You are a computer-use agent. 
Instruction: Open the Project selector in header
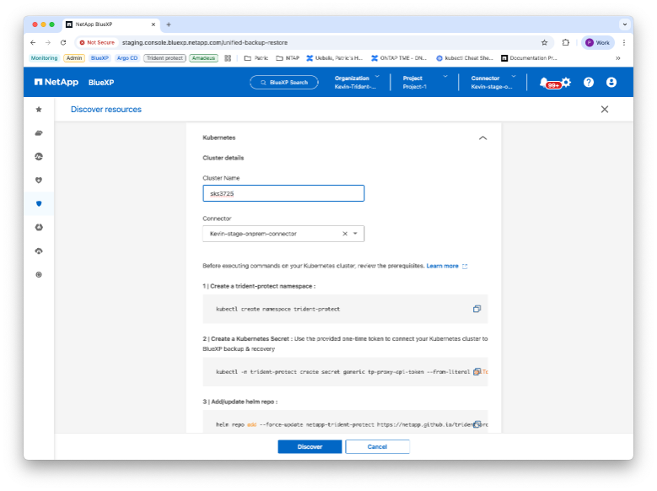pyautogui.click(x=425, y=82)
